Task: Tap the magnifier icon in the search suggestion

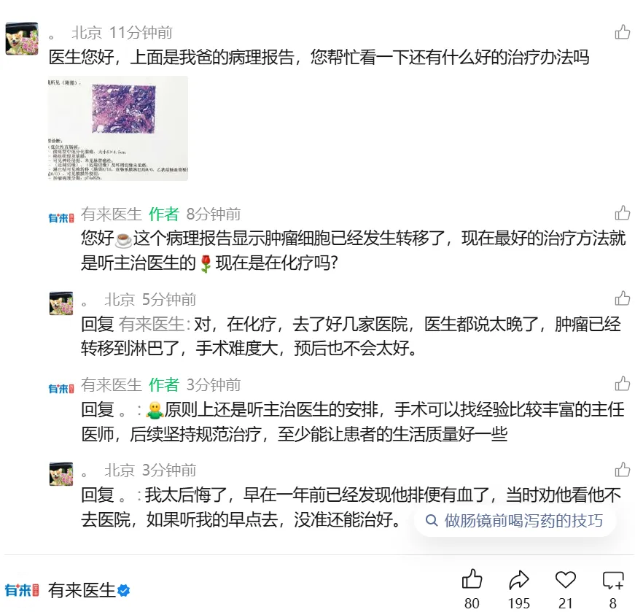Action: 432,520
